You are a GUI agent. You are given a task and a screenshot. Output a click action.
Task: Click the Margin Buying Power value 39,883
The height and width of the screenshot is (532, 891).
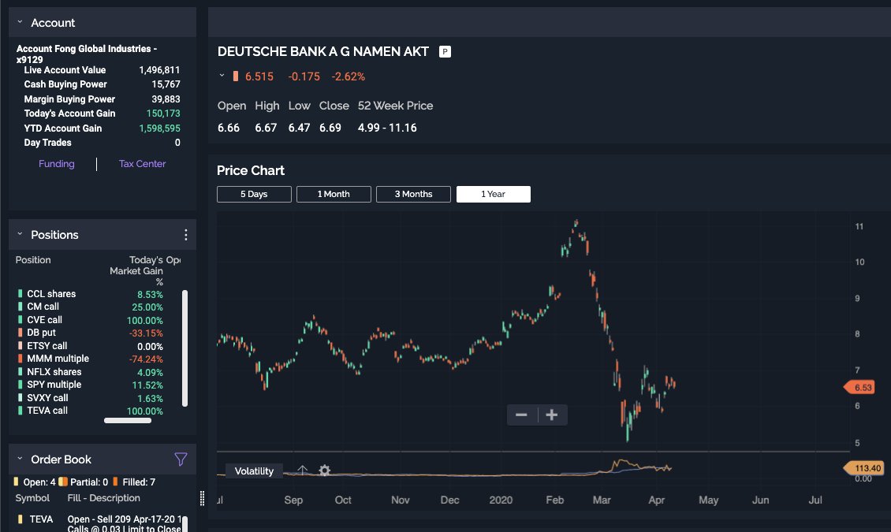[166, 99]
